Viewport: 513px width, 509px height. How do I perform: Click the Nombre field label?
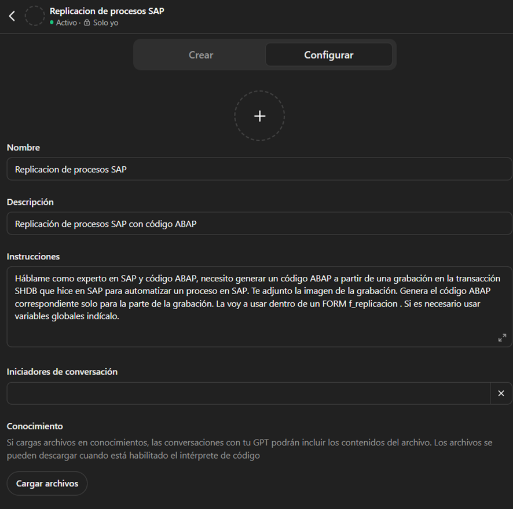[x=23, y=148]
